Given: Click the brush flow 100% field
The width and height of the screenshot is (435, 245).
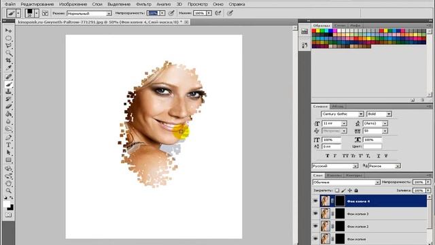Looking at the screenshot, I should click(x=200, y=13).
